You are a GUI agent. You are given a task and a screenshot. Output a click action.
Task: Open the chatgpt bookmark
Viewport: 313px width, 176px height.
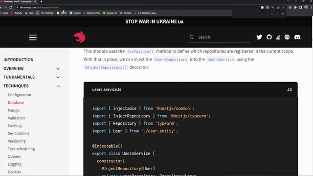[x=75, y=13]
